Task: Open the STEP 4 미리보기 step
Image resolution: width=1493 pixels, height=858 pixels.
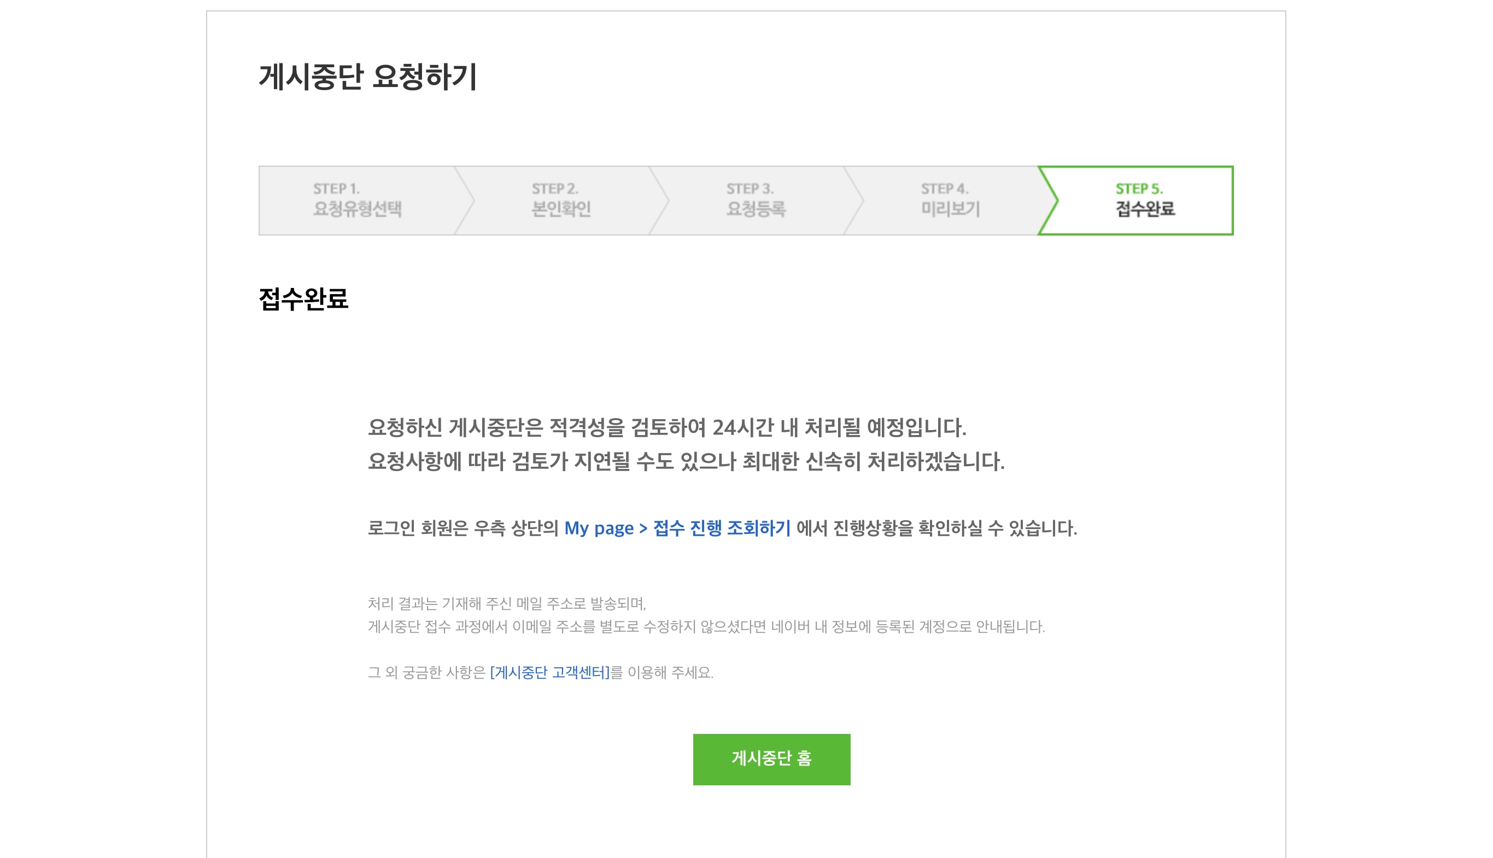Action: pos(950,201)
